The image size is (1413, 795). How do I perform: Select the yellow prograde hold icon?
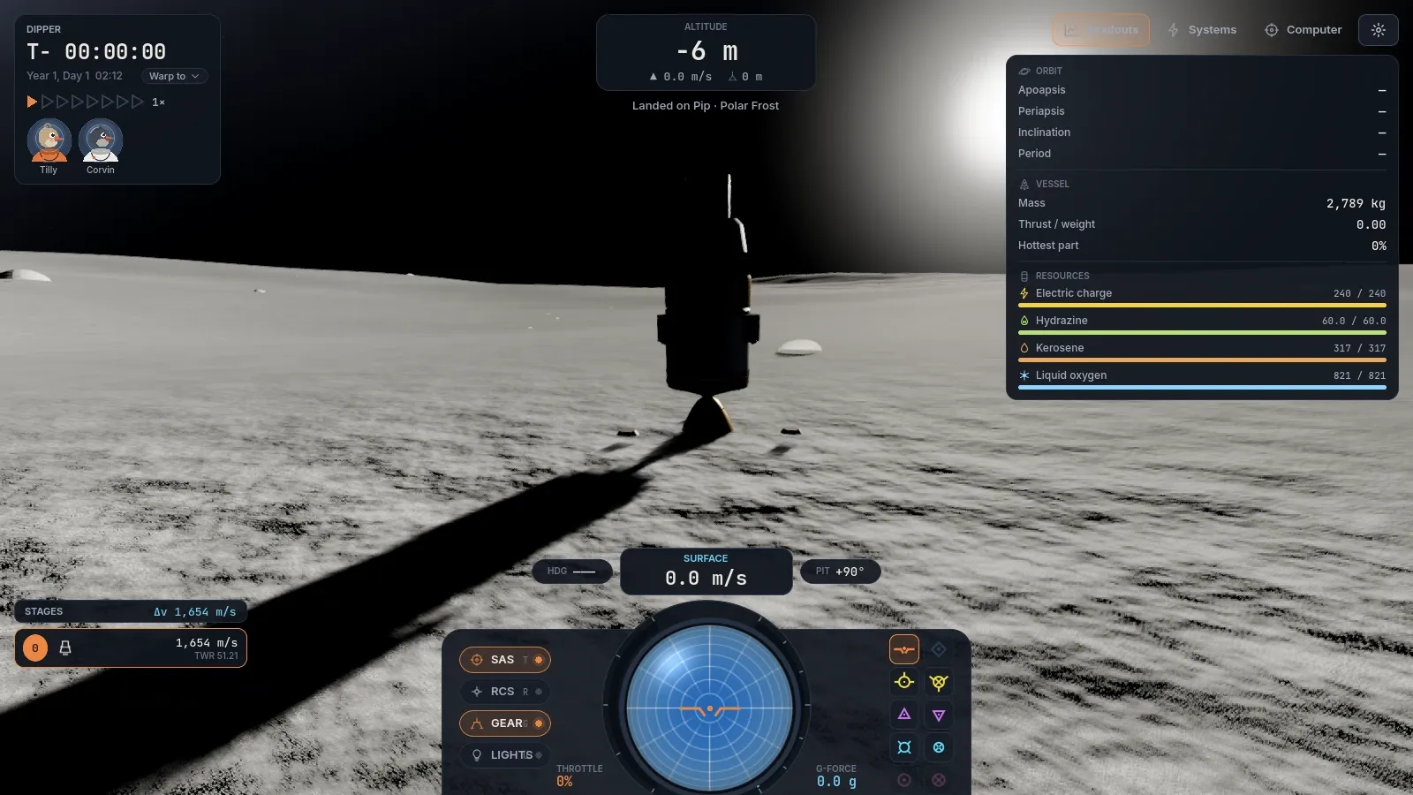click(x=904, y=682)
